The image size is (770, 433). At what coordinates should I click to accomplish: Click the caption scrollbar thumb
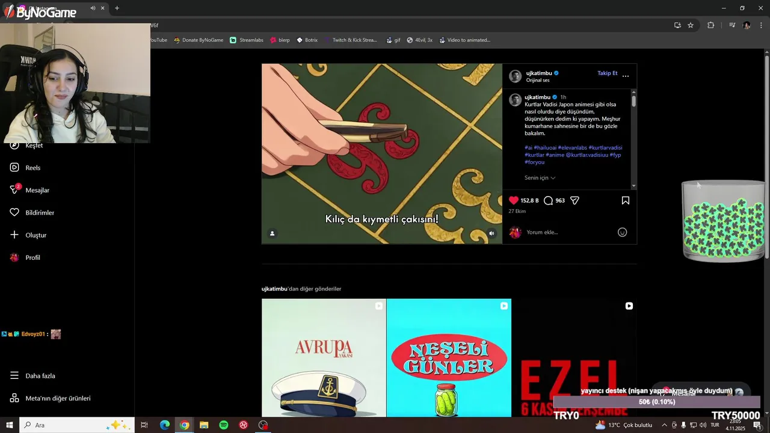click(633, 100)
